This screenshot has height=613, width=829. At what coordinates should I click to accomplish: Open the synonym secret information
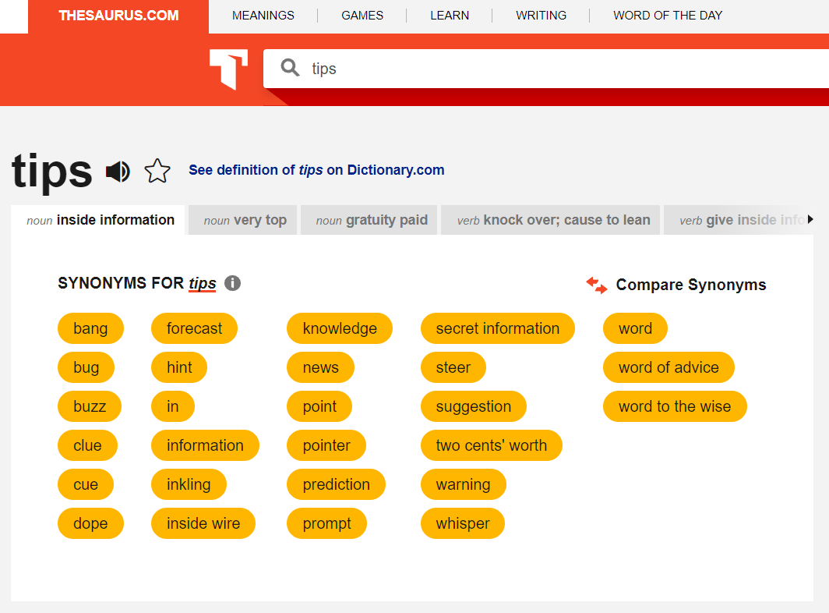click(x=497, y=328)
